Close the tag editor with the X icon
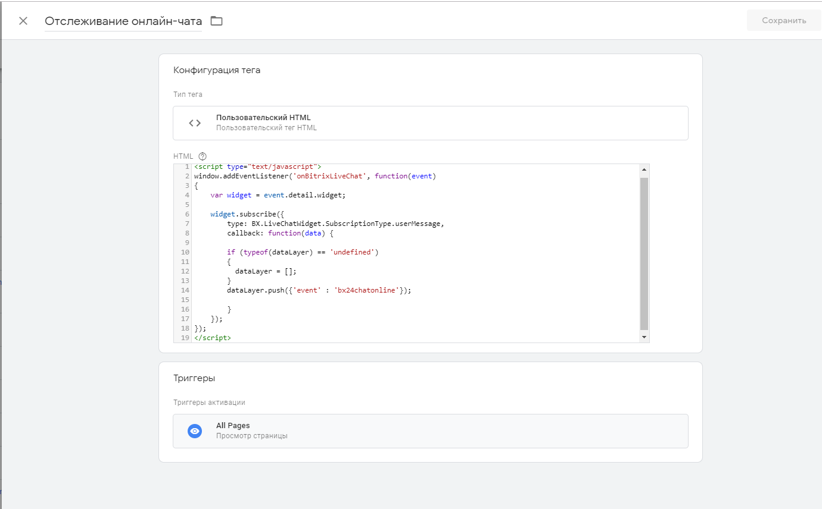Screen dimensions: 822x509 [23, 21]
